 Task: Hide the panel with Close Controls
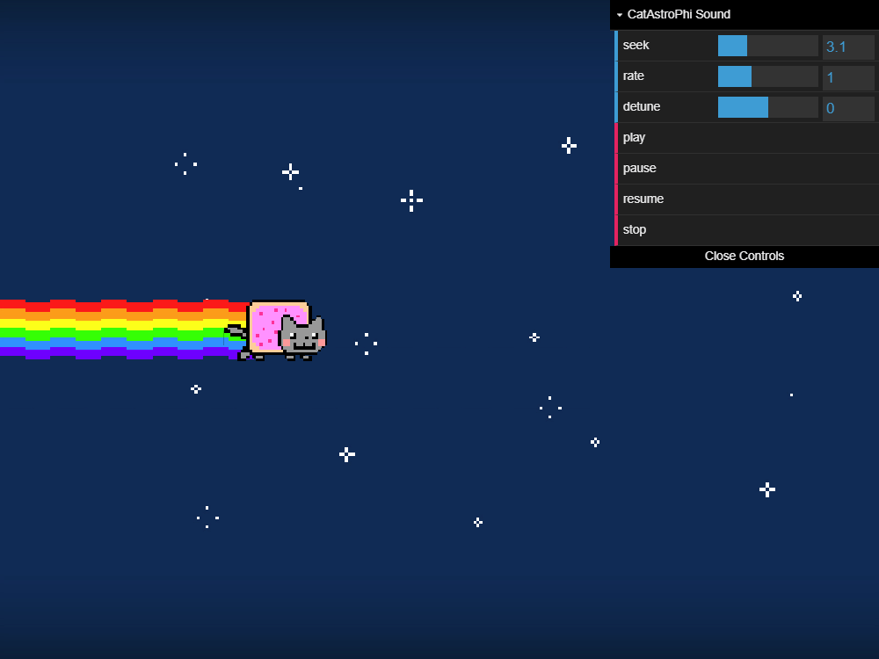coord(744,257)
